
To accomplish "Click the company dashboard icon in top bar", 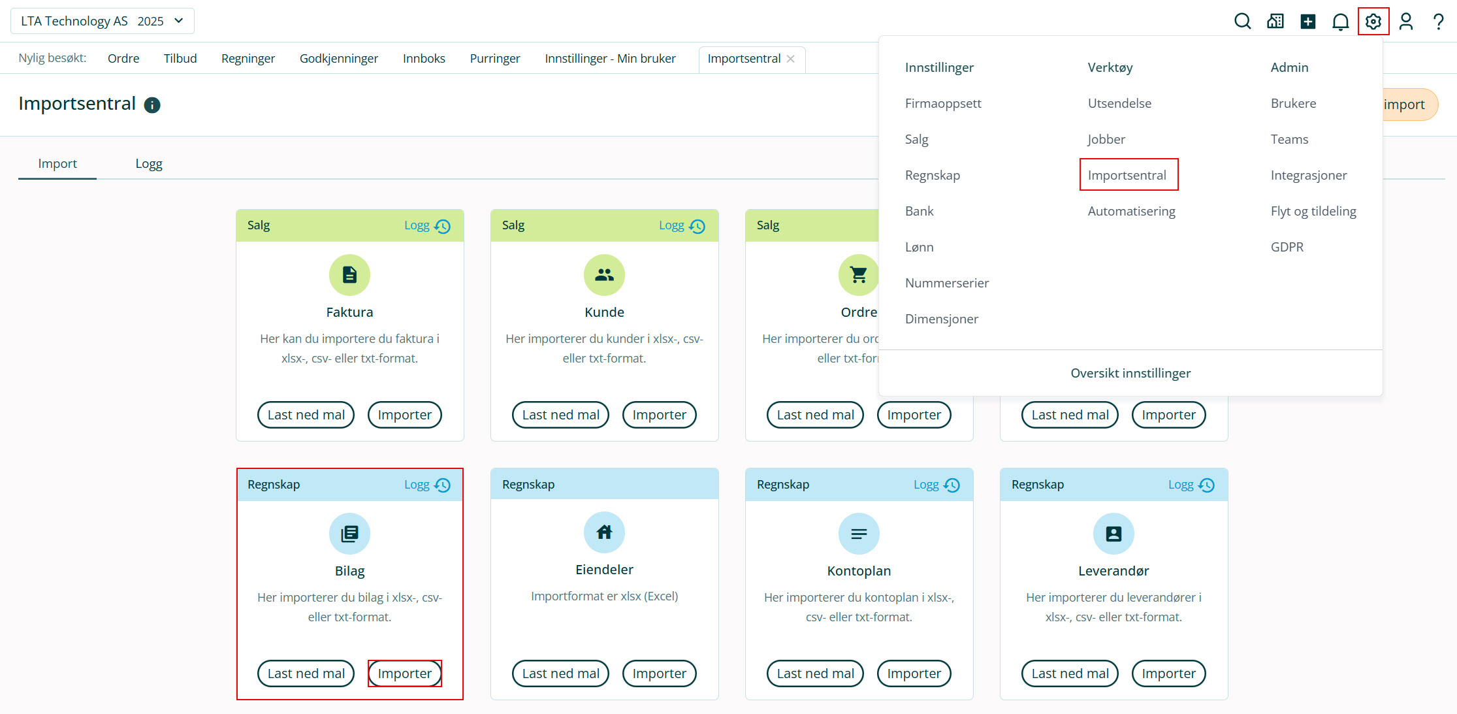I will click(1275, 22).
